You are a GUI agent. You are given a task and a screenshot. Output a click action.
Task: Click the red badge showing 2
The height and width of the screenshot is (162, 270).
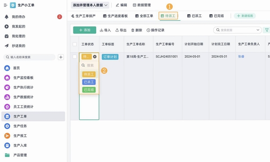point(59,17)
